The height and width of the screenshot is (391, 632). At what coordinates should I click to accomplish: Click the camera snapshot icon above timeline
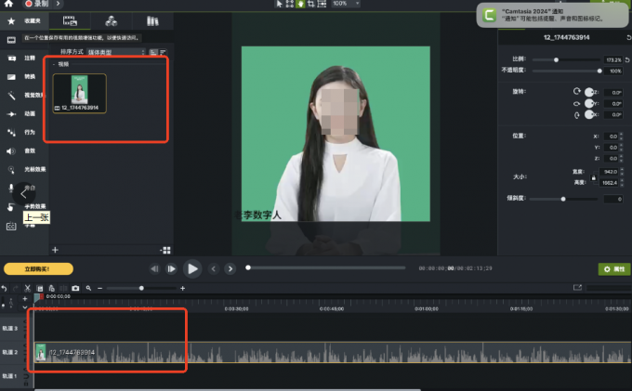click(x=75, y=289)
